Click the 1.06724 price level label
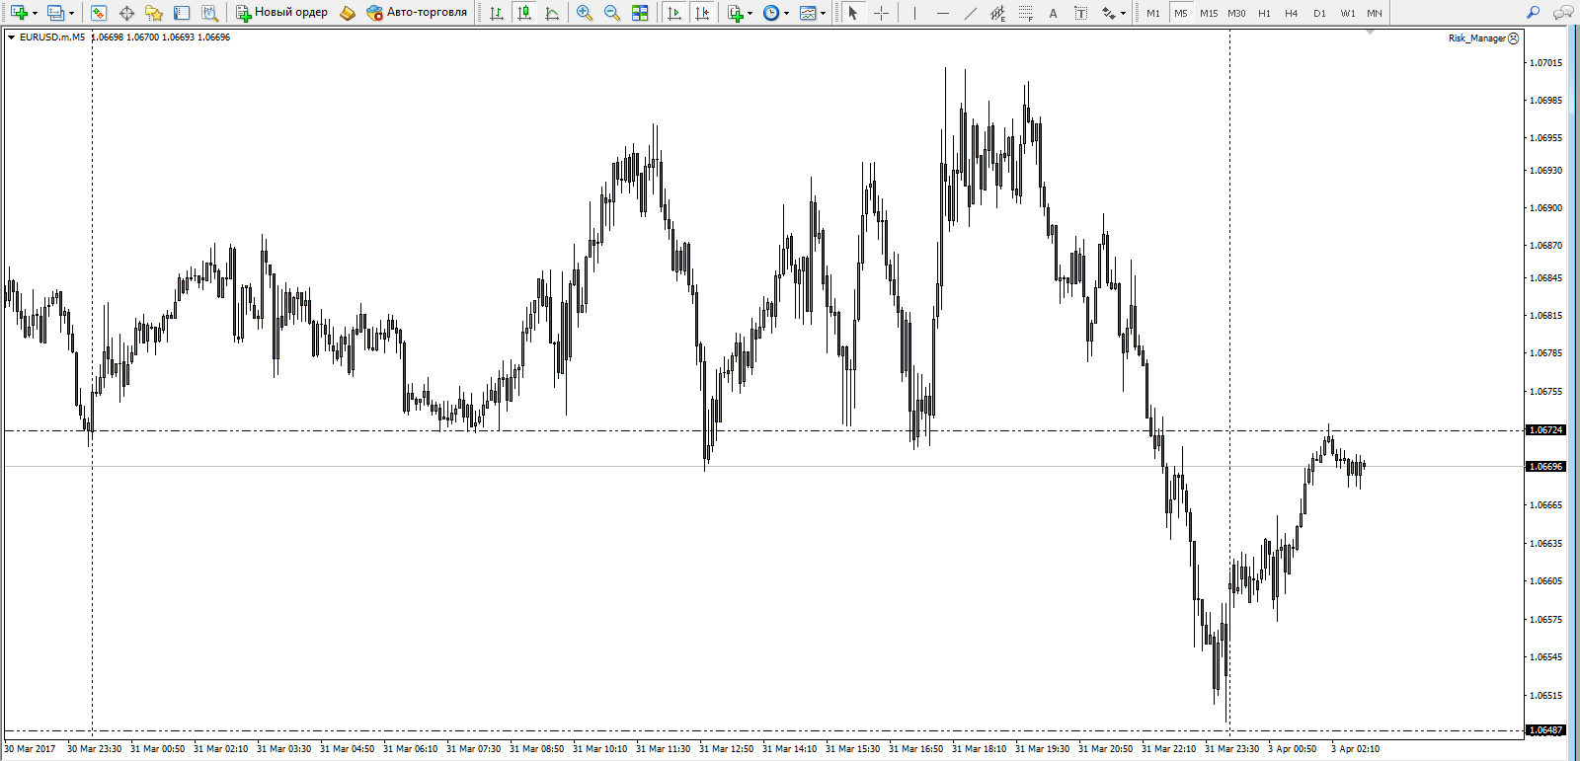Viewport: 1580px width, 761px height. pyautogui.click(x=1545, y=430)
